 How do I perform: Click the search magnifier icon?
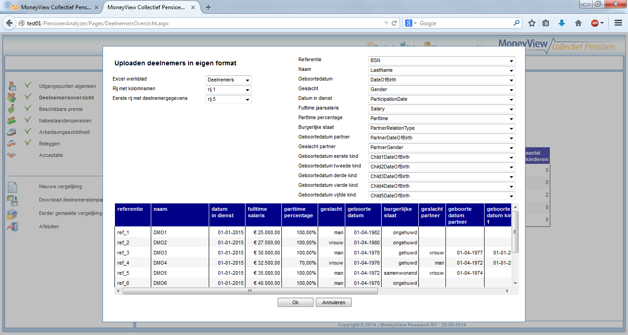click(x=517, y=23)
